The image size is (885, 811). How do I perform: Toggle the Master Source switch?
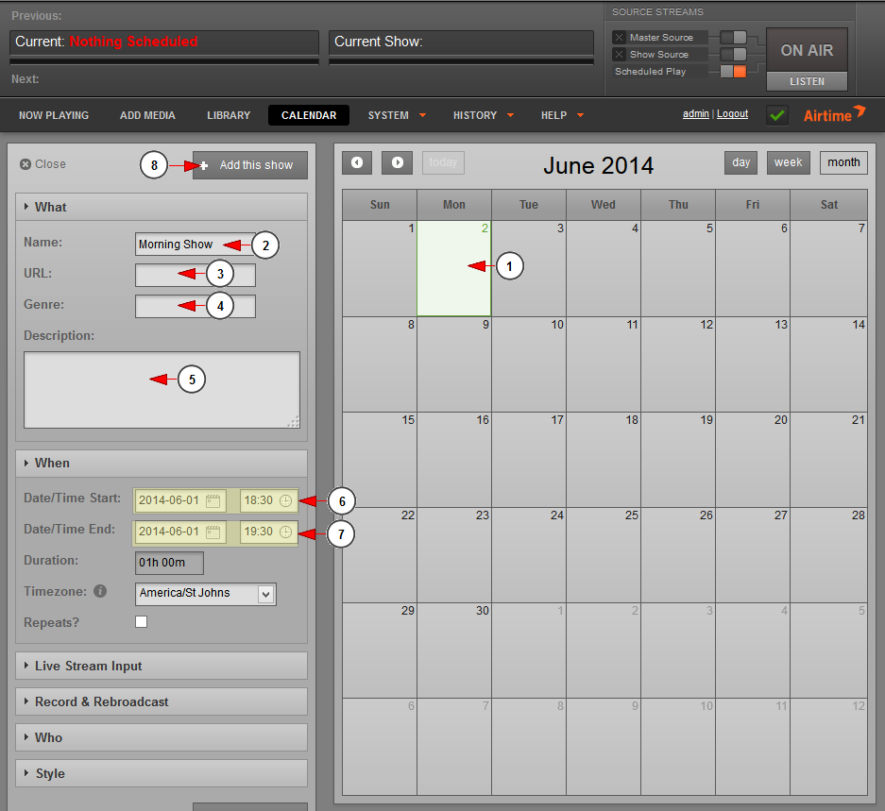point(733,38)
